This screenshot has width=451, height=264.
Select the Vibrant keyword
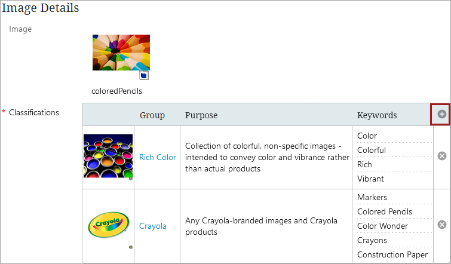[370, 179]
